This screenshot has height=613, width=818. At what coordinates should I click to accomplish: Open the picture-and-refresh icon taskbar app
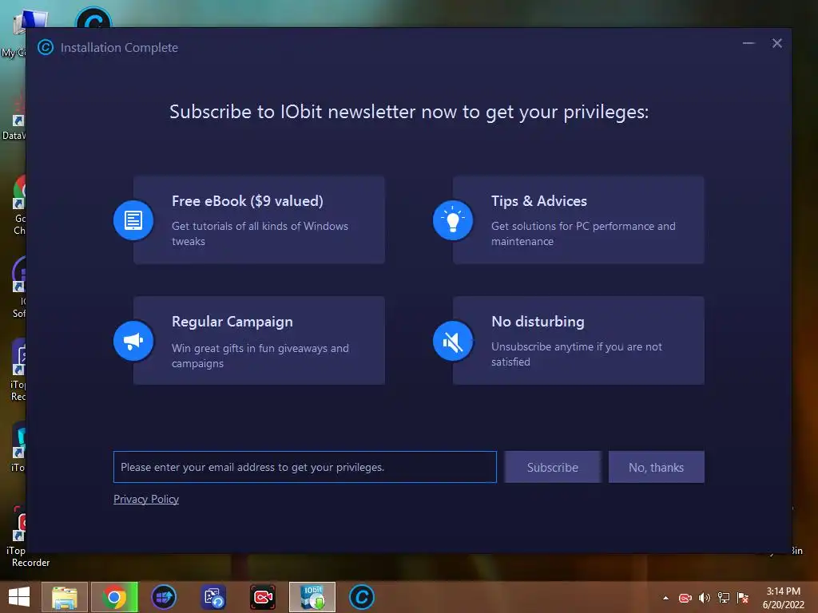[213, 597]
